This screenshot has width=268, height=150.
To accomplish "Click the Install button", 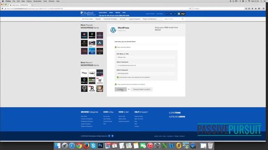I will tap(121, 89).
